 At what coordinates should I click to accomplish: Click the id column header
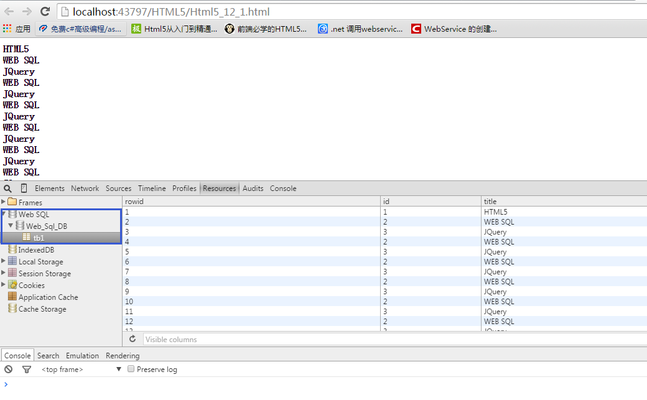pos(431,202)
